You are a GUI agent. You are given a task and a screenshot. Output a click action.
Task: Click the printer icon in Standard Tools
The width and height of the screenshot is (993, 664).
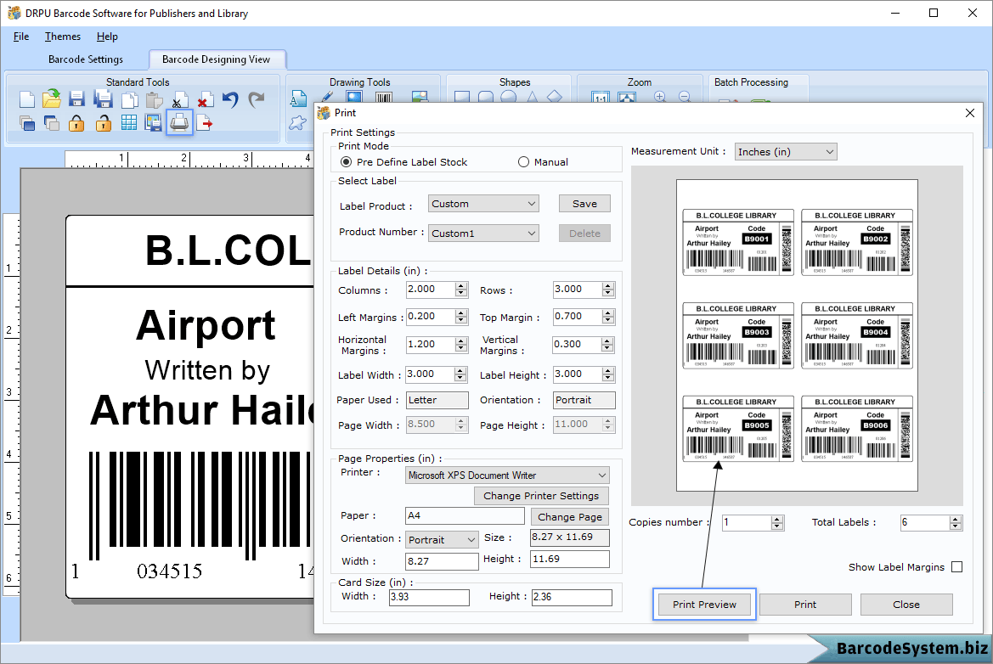[x=179, y=122]
